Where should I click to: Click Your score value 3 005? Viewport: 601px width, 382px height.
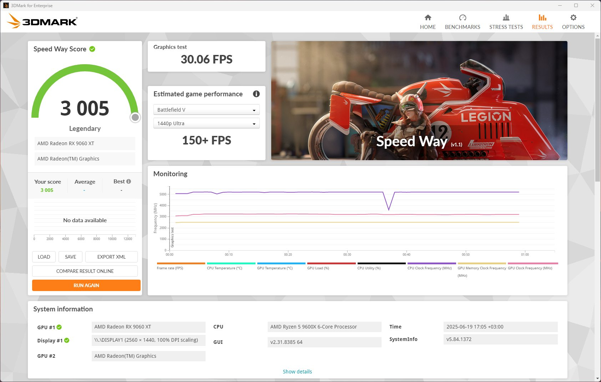[x=47, y=190]
